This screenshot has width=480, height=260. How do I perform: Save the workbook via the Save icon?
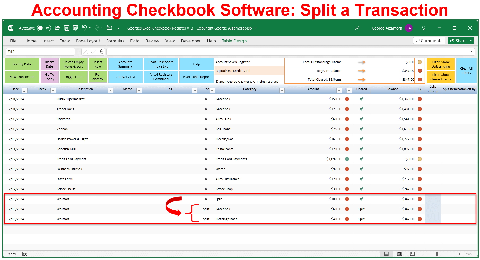(67, 28)
